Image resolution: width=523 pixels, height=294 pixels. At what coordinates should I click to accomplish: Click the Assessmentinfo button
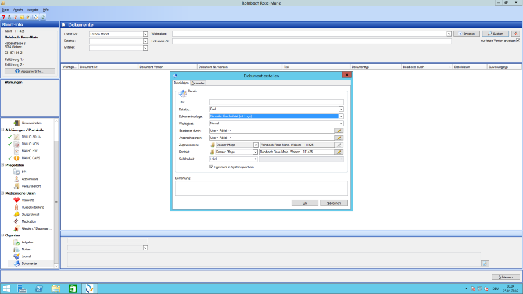[29, 71]
